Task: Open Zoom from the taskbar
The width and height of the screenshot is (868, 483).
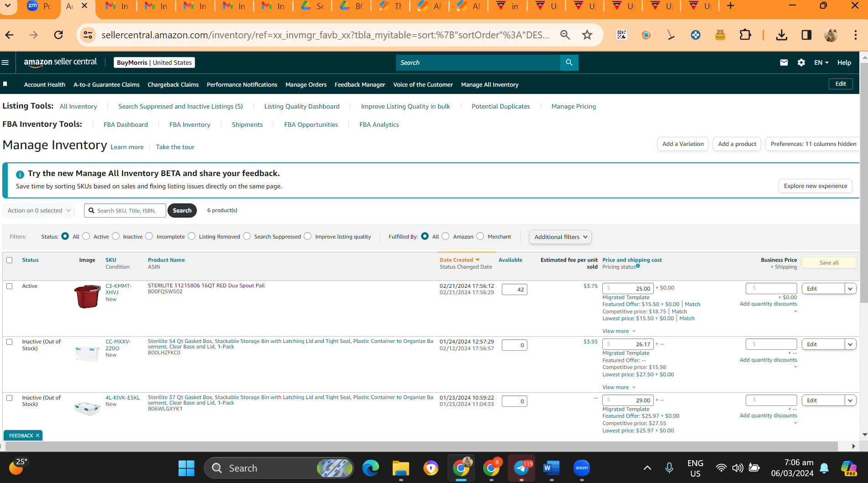Action: 581,468
